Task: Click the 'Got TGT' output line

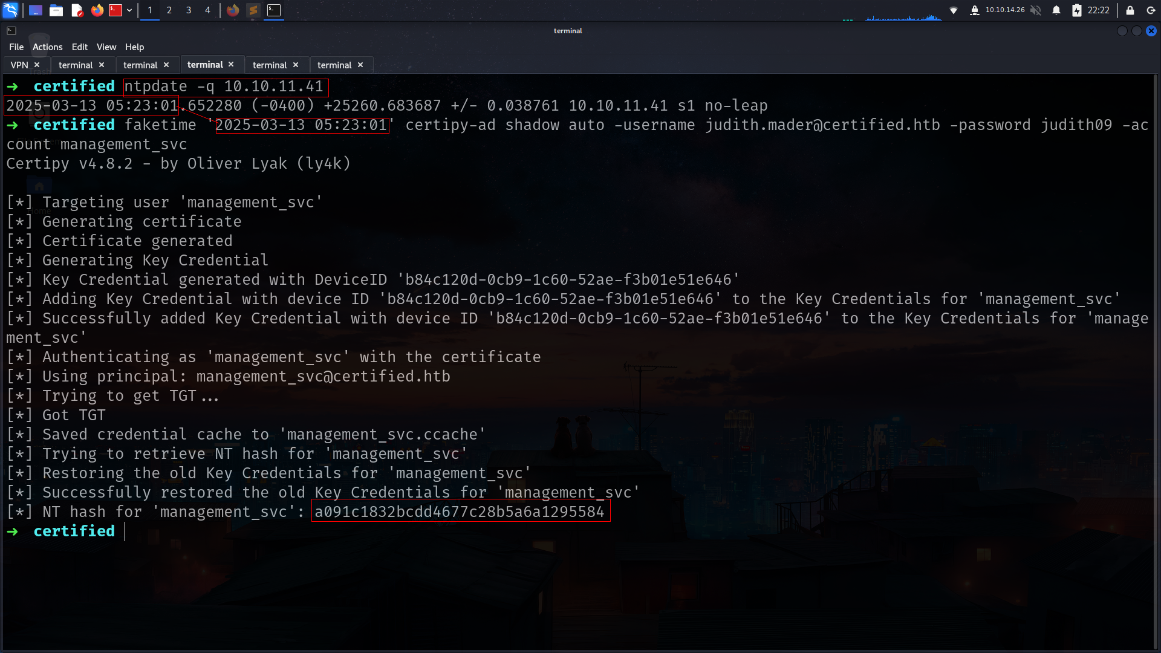Action: (56, 415)
